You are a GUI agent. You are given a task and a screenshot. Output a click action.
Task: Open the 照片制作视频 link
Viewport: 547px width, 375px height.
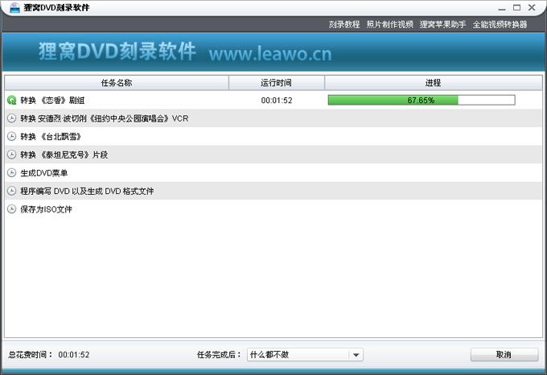tap(389, 24)
